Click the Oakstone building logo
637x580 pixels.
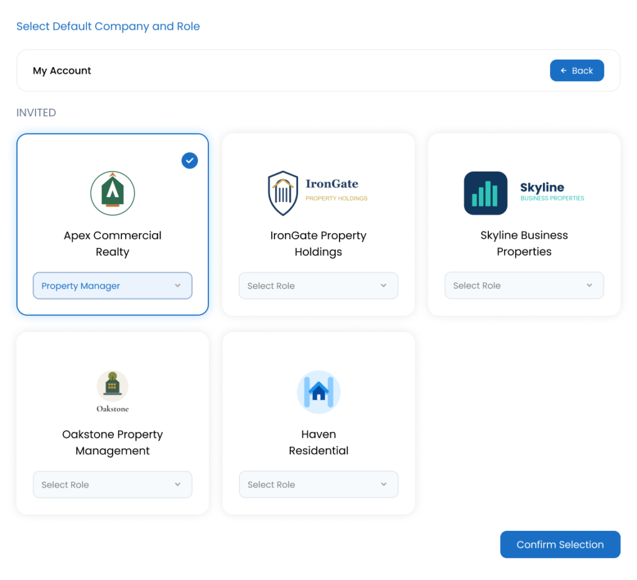click(113, 387)
